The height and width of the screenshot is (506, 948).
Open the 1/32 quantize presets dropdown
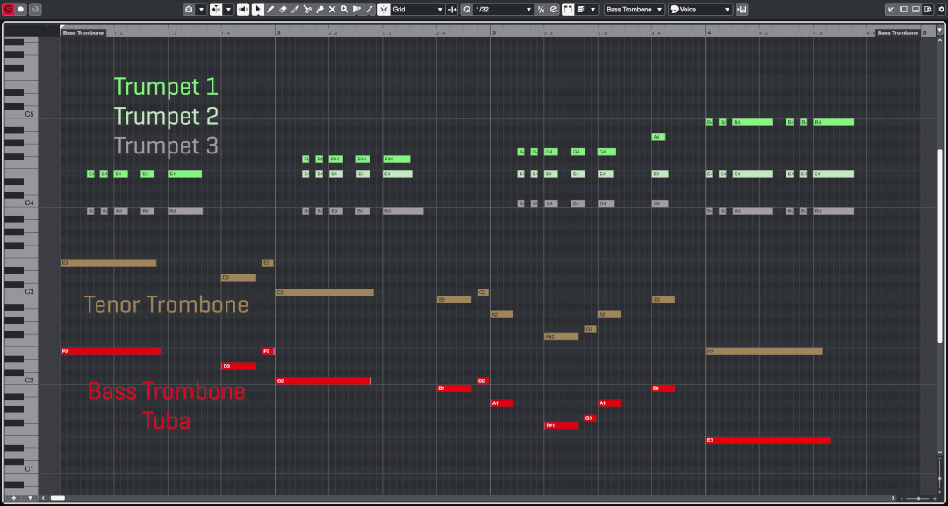tap(503, 9)
